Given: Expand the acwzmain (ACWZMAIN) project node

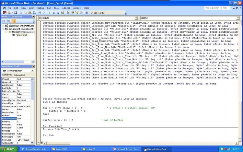Looking at the screenshot, I should point(3,26).
